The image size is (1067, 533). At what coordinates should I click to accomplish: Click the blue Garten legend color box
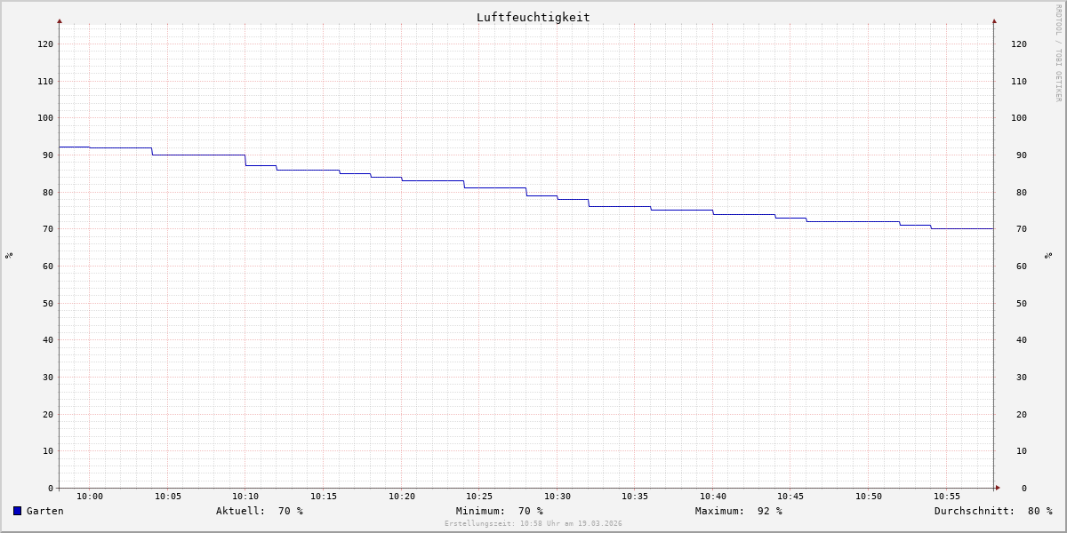click(17, 511)
